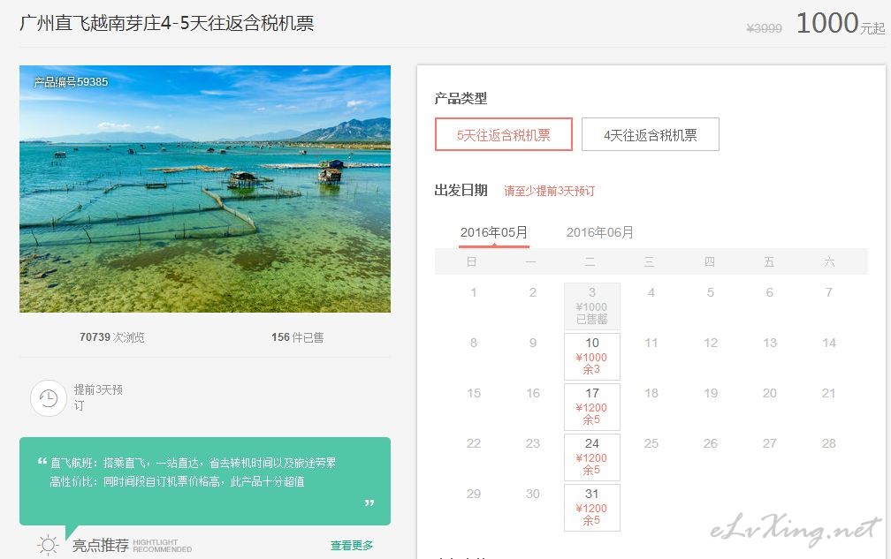The image size is (891, 559).
Task: Click the 高性价比 line in the quote box
Action: 177,482
